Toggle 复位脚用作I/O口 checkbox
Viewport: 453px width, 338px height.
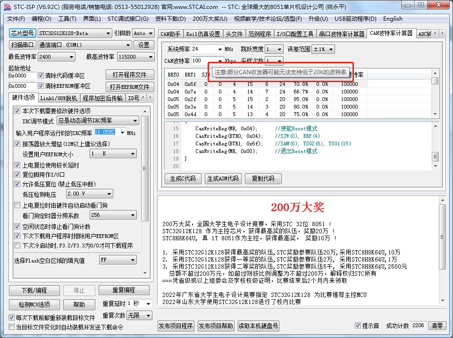[x=17, y=175]
